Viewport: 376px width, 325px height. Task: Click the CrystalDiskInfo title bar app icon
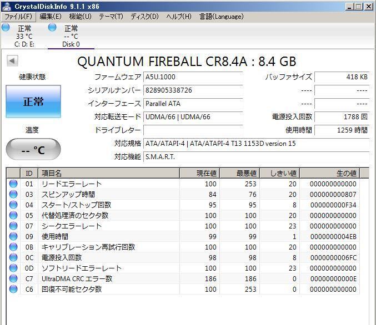coord(6,6)
